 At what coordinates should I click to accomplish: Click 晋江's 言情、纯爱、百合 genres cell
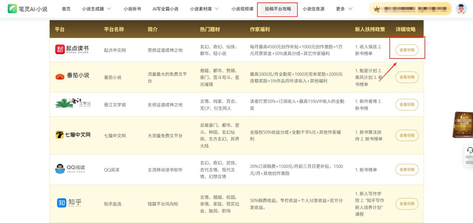point(220,105)
